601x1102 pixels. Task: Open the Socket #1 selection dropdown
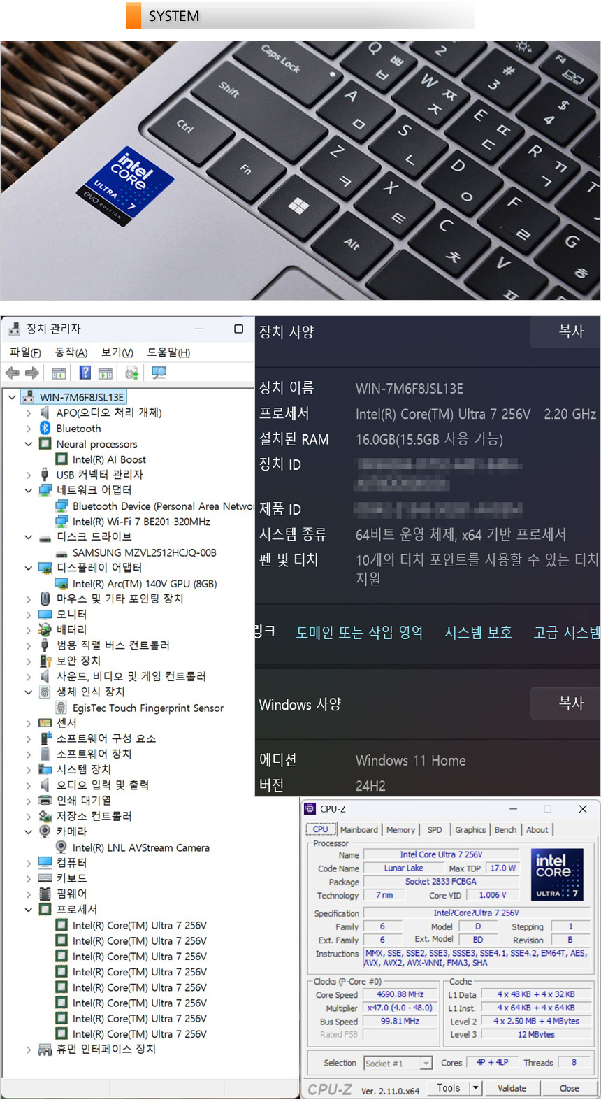pyautogui.click(x=426, y=1064)
